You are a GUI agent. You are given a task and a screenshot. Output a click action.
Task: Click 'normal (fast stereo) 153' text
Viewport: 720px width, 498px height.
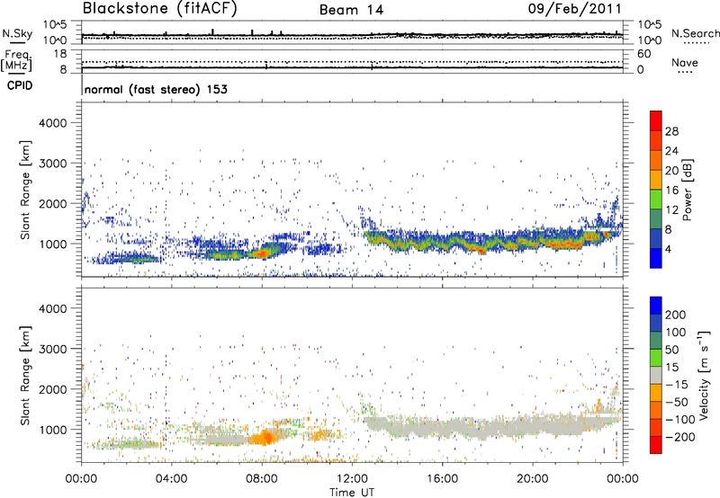[x=156, y=89]
